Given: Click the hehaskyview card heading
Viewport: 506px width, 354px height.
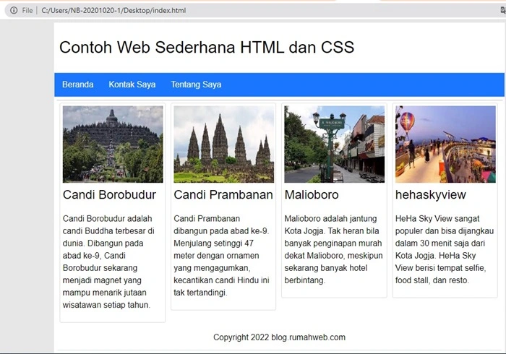Looking at the screenshot, I should 431,195.
